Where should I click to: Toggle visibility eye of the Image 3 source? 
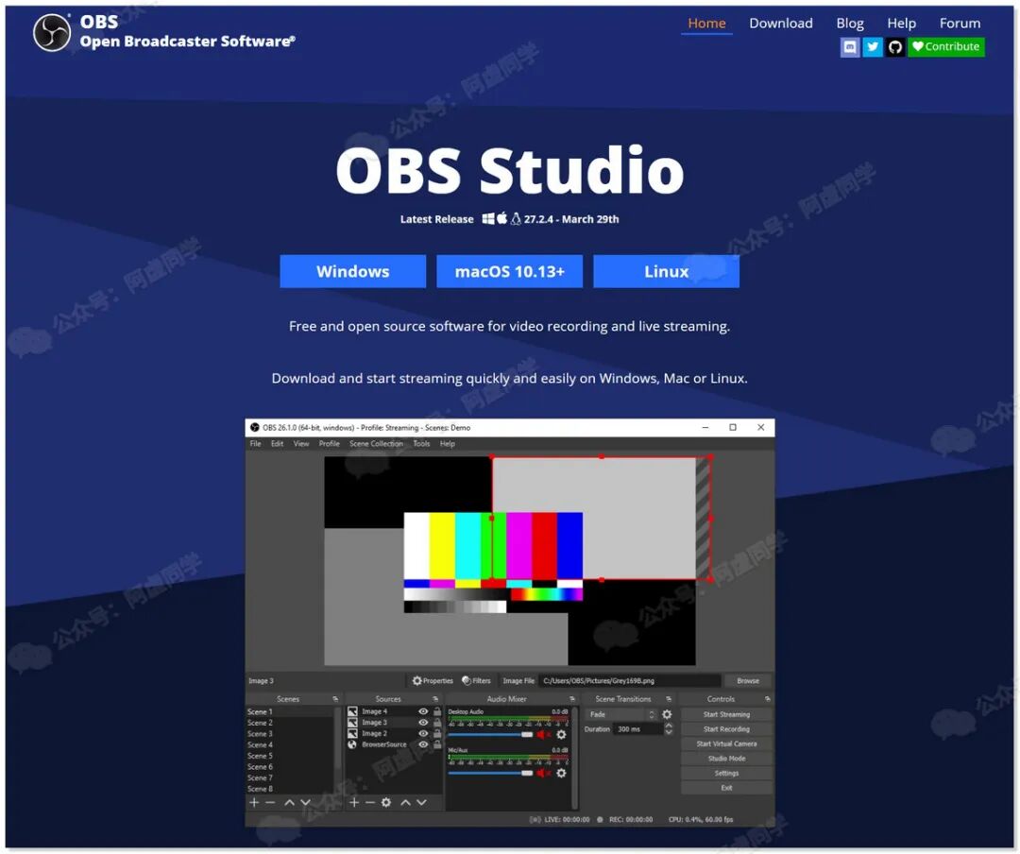point(423,724)
